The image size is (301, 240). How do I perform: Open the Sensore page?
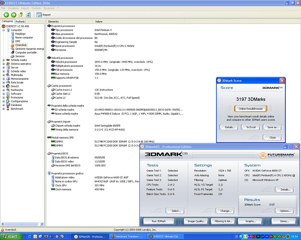click(x=20, y=56)
